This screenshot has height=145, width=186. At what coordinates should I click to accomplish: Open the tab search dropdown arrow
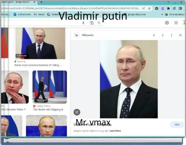click(168, 2)
